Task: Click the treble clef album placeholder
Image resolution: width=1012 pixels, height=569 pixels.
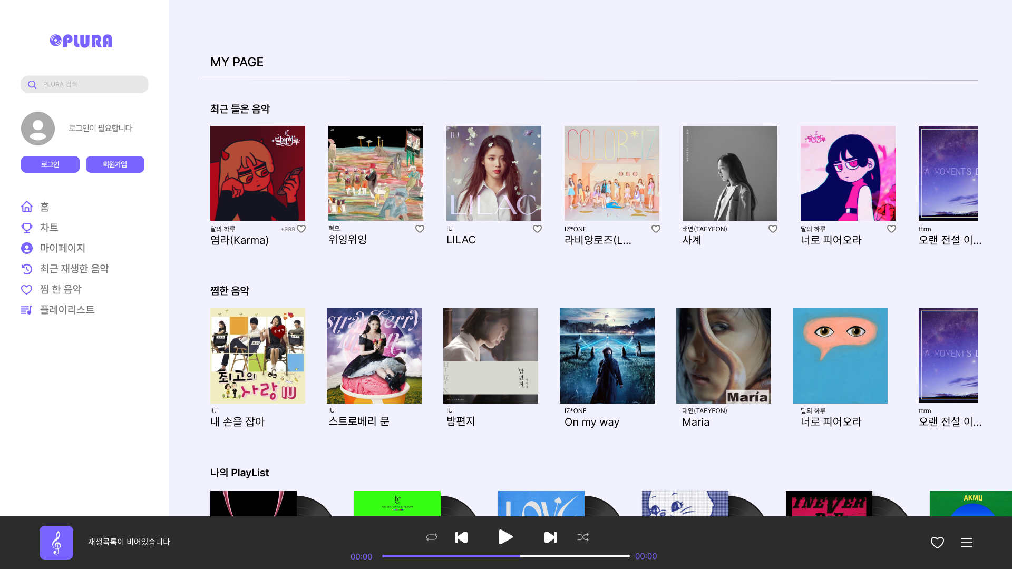Action: point(56,542)
